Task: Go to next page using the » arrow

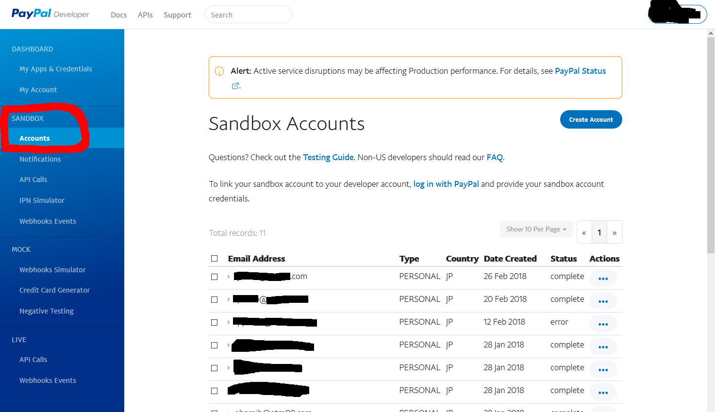Action: (x=614, y=232)
